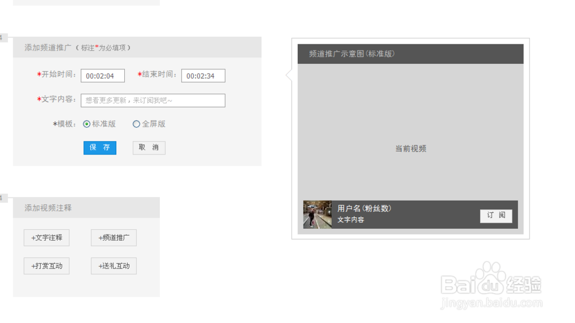Add a text annotation with +文字注释

(x=47, y=237)
